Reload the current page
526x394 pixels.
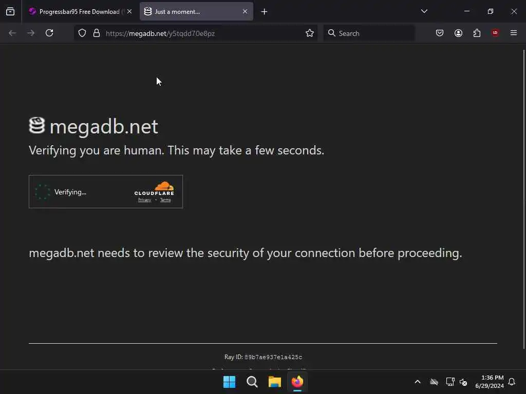pos(49,33)
